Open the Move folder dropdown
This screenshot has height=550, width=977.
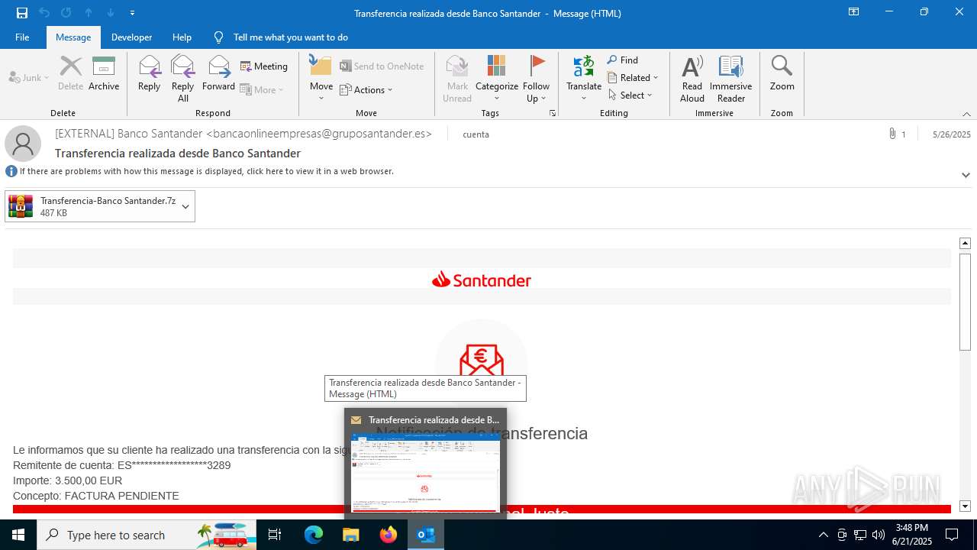(x=321, y=78)
